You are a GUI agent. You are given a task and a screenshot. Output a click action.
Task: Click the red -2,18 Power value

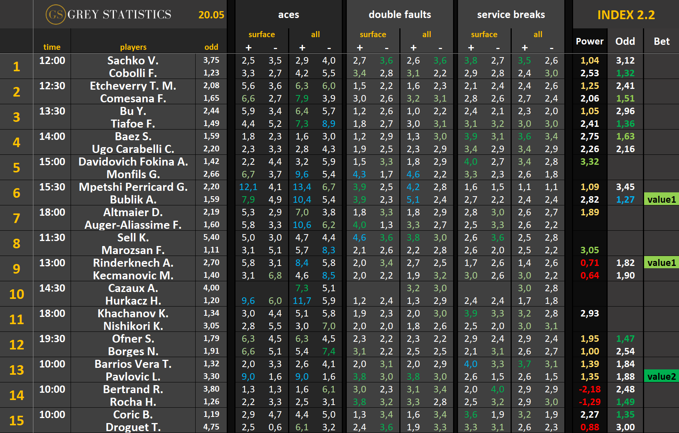pos(590,389)
